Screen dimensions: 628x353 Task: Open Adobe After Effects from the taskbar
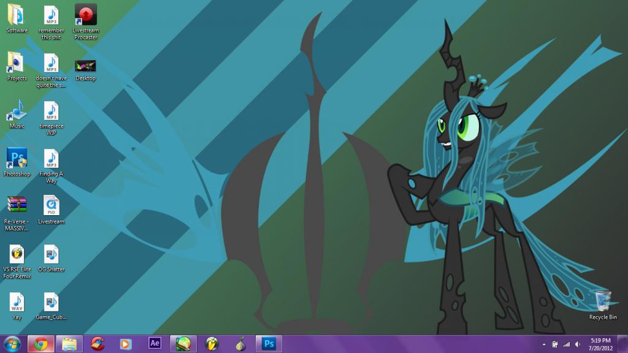tap(155, 344)
